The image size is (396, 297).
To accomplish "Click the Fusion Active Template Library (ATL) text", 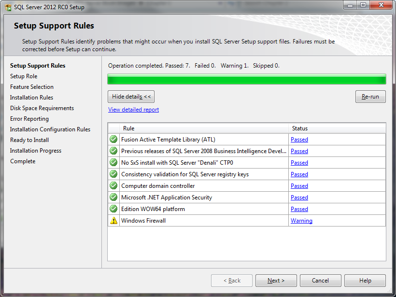I will [168, 140].
